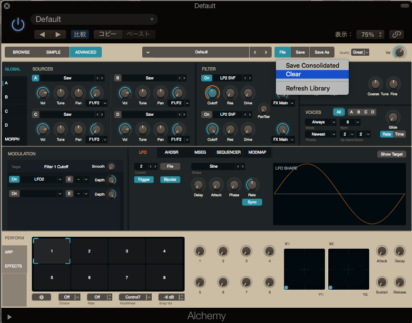Screen dimensions: 412x323
Task: Select the MORPH section in the left sidebar
Action: 12,139
